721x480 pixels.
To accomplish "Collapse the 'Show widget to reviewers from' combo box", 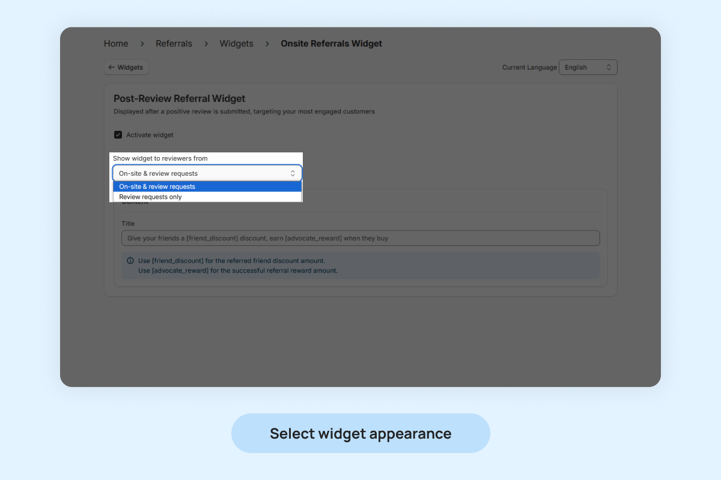I will point(207,173).
